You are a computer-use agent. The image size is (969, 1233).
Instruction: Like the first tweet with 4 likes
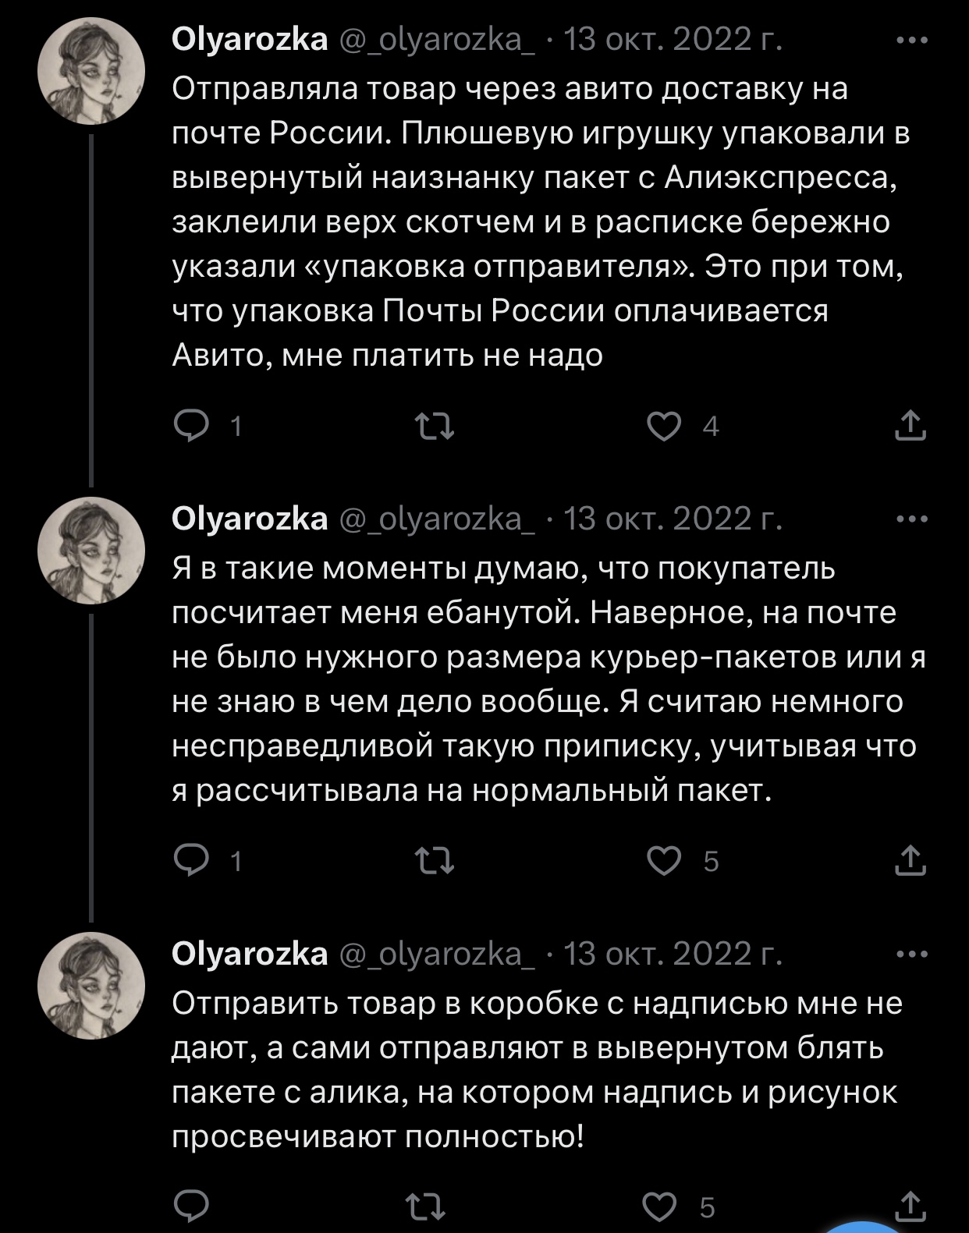(665, 426)
